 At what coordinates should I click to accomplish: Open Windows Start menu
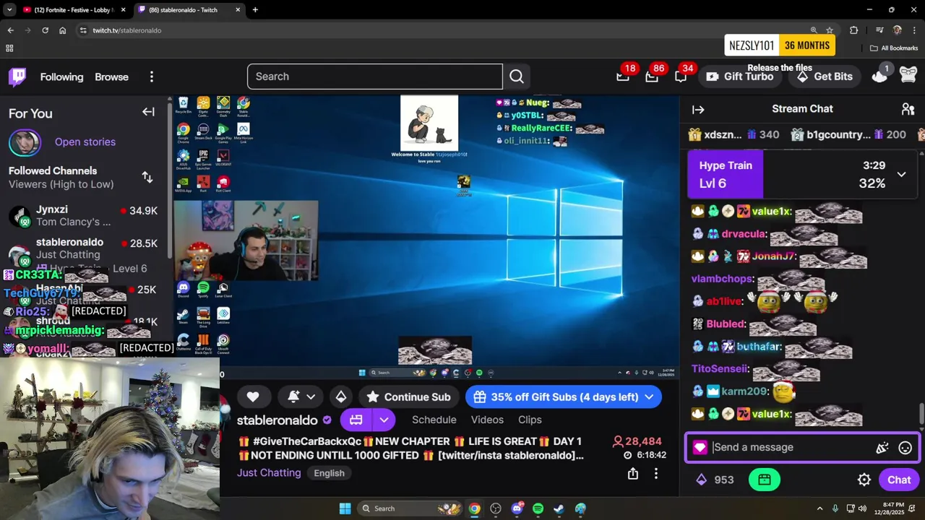[x=345, y=508]
